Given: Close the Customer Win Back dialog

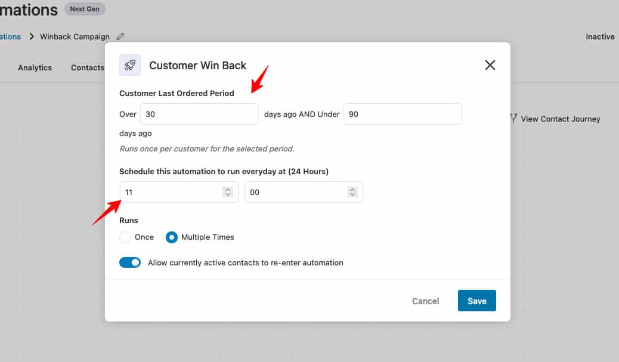Looking at the screenshot, I should (490, 65).
